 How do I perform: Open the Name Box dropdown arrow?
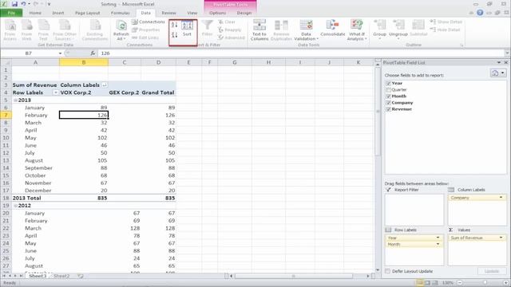[61, 53]
